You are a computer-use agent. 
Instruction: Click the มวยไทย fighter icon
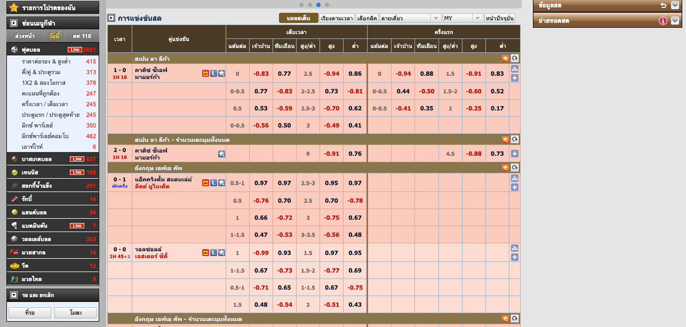pos(14,279)
